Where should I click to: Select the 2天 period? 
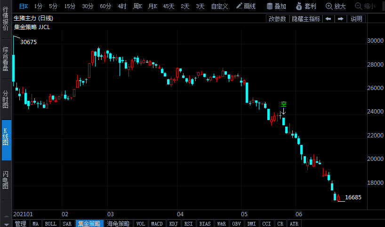pyautogui.click(x=185, y=7)
